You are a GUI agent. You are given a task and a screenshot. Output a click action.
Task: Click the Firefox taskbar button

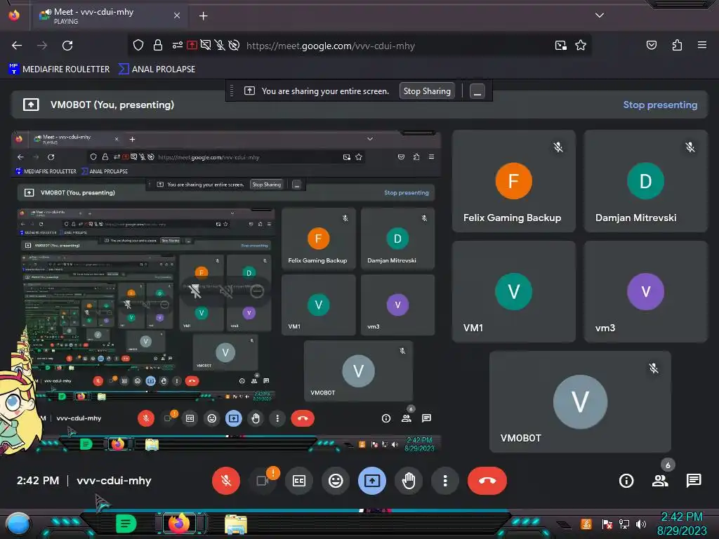179,523
